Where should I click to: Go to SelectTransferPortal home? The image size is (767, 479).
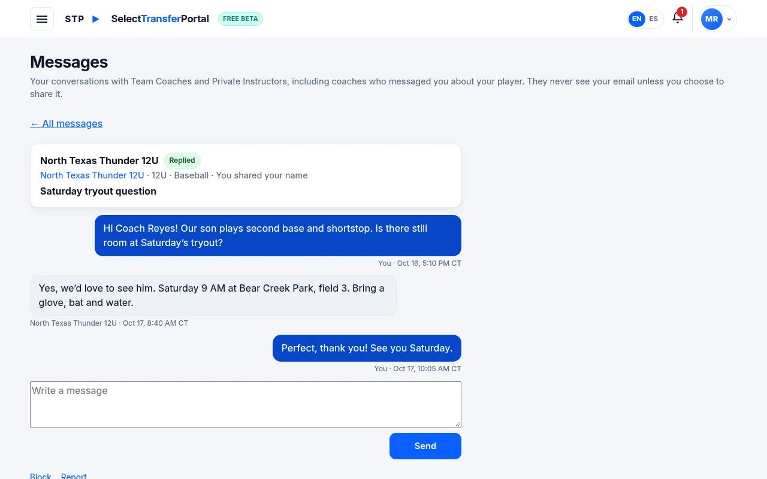tap(160, 19)
